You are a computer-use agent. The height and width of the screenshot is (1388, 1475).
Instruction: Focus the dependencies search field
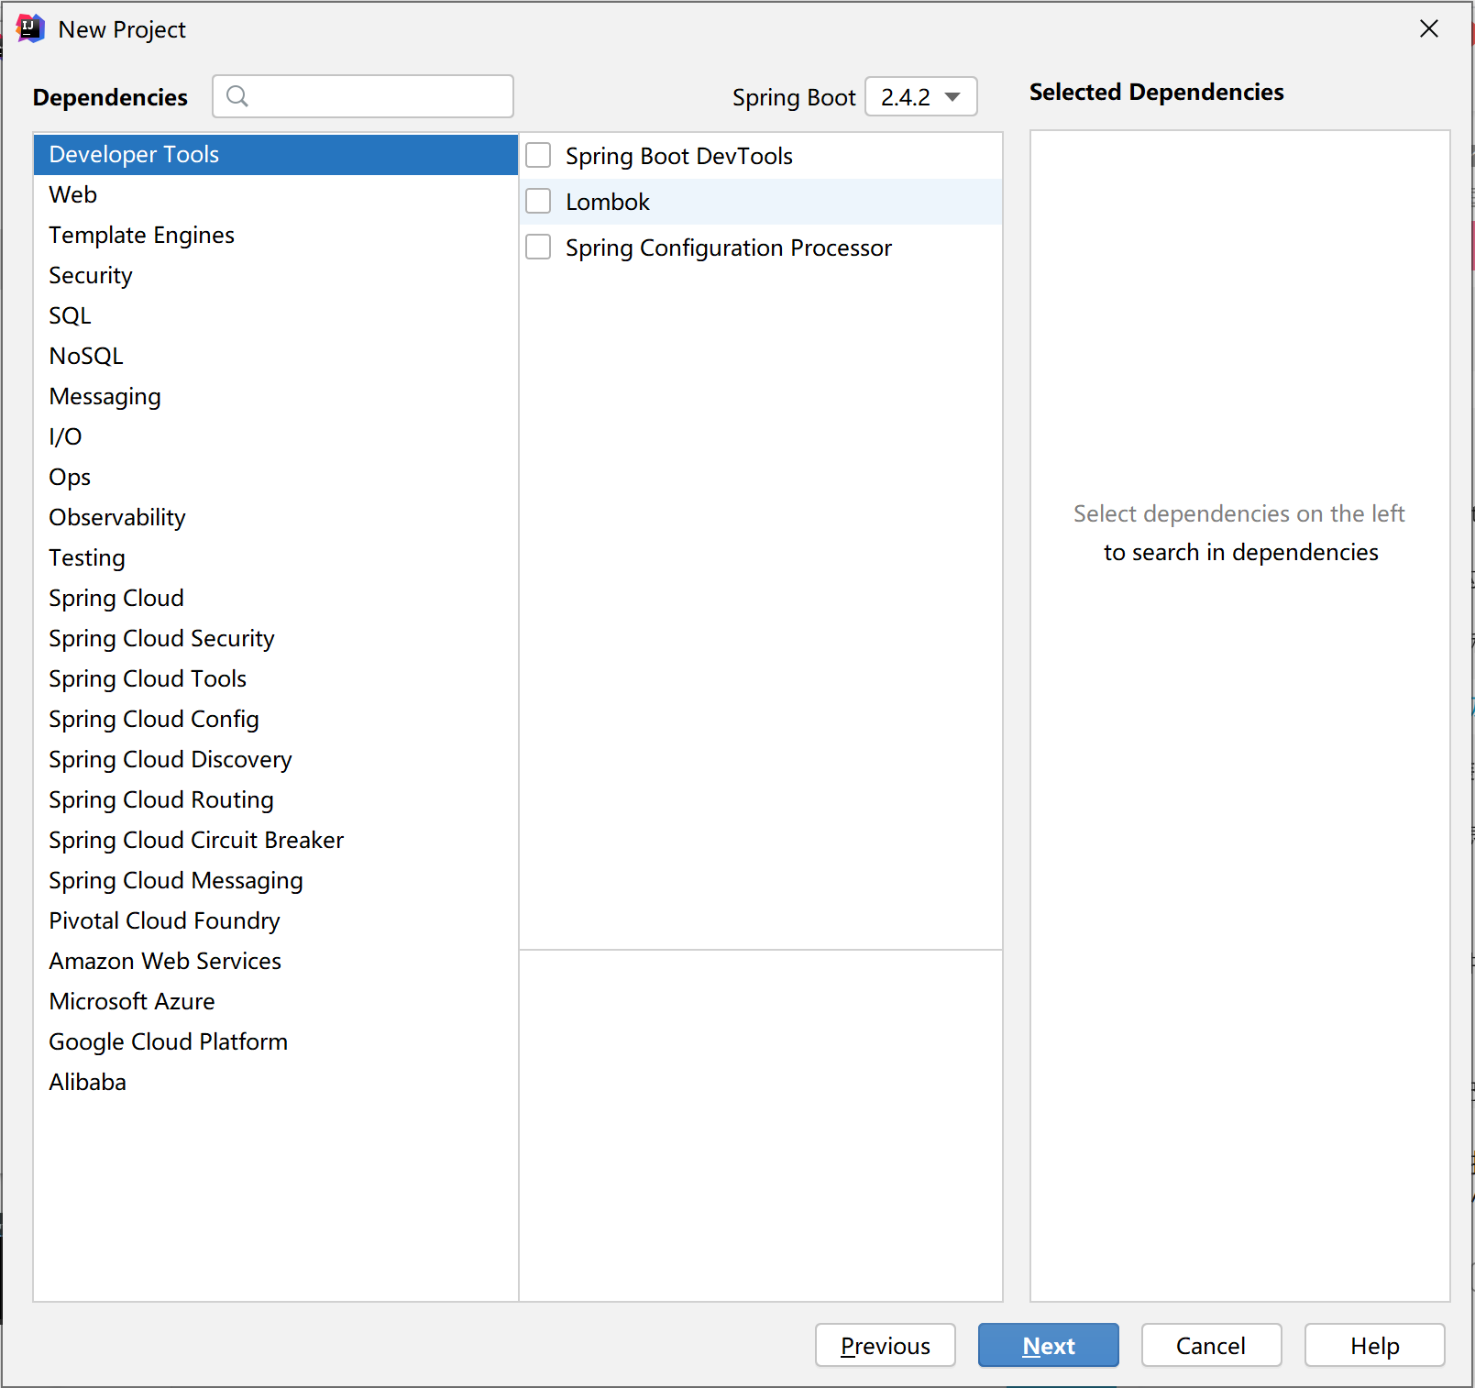(x=363, y=96)
